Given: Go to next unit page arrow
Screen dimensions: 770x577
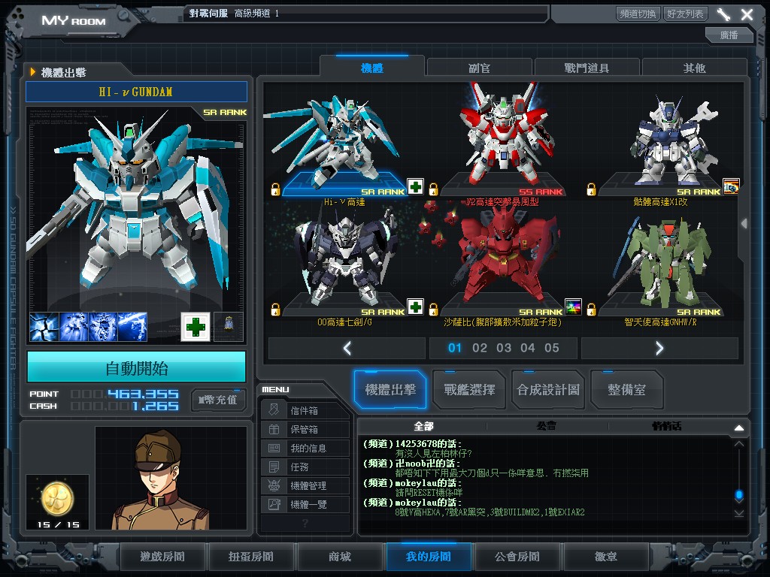Looking at the screenshot, I should point(659,349).
